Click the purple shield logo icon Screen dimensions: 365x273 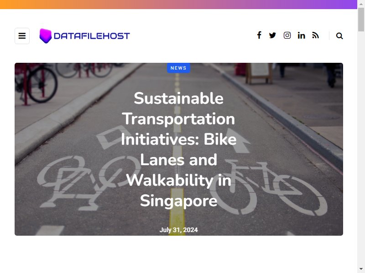pyautogui.click(x=45, y=36)
